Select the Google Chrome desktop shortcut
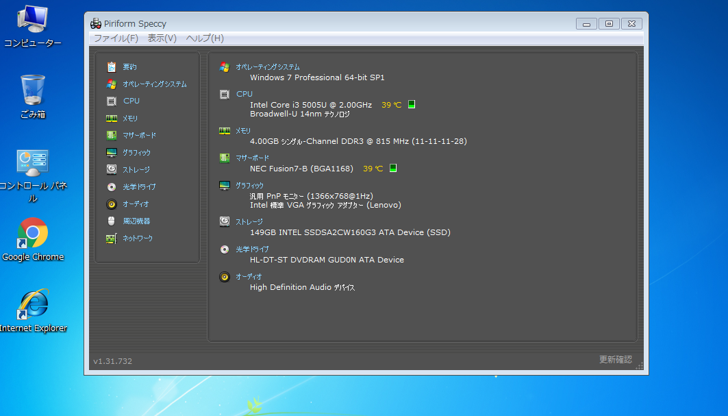The image size is (728, 416). pos(33,240)
